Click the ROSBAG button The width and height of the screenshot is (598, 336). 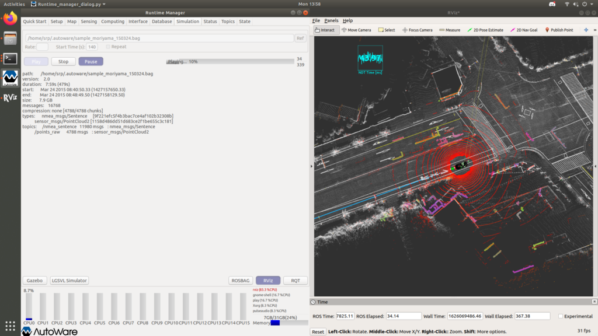pyautogui.click(x=240, y=281)
